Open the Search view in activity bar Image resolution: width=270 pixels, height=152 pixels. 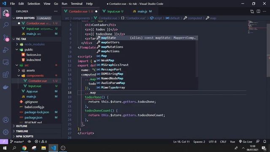pos(5,25)
